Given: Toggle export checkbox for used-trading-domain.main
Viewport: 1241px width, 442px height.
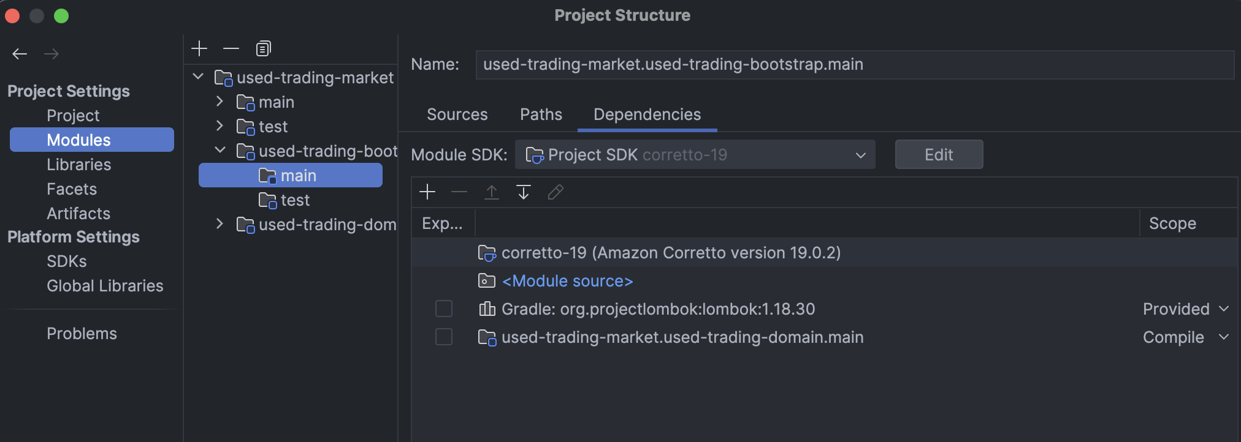Looking at the screenshot, I should (x=444, y=337).
